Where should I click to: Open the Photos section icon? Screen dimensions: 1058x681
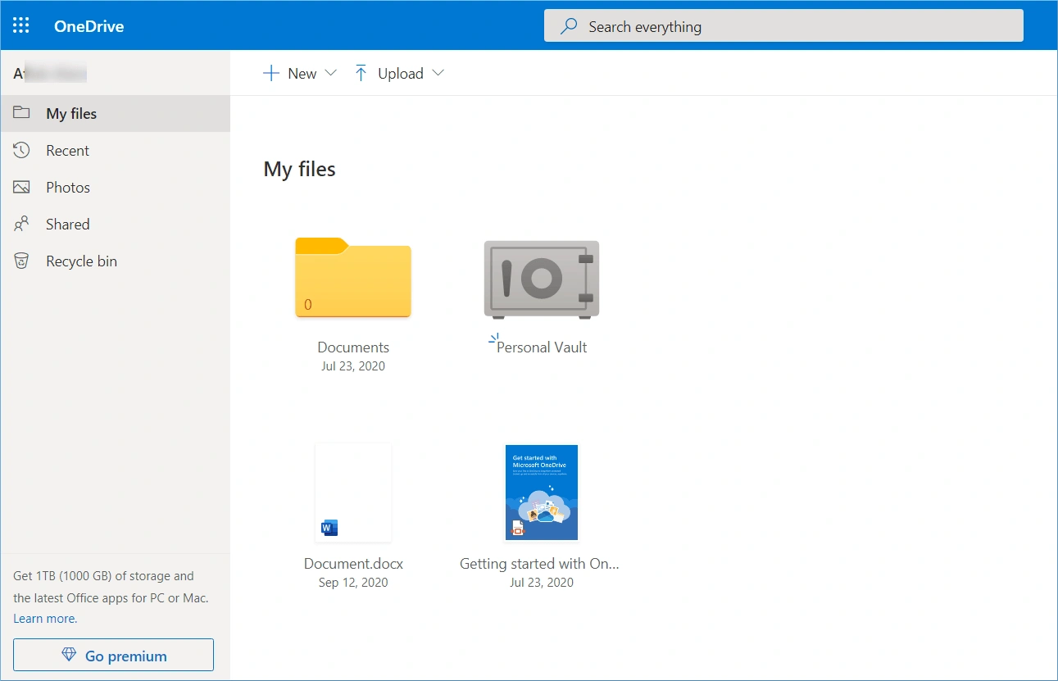20,187
